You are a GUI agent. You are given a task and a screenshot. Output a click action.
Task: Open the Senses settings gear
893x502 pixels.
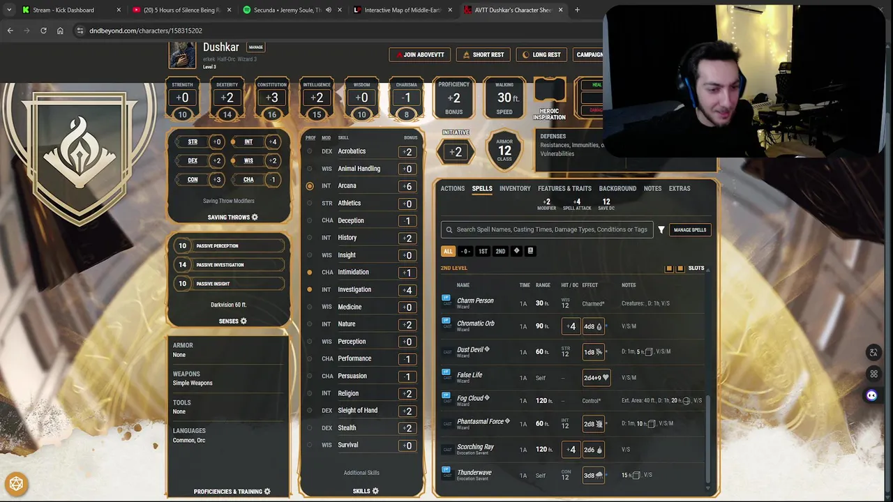click(x=243, y=321)
